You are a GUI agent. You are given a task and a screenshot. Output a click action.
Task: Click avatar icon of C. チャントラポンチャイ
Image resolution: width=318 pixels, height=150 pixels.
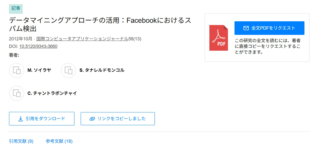[x=17, y=93]
